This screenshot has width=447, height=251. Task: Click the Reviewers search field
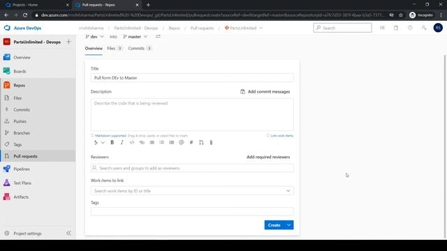[x=192, y=168]
